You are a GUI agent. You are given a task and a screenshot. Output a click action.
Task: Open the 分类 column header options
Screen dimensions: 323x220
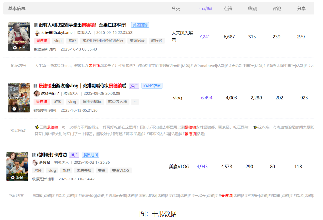pos(176,9)
